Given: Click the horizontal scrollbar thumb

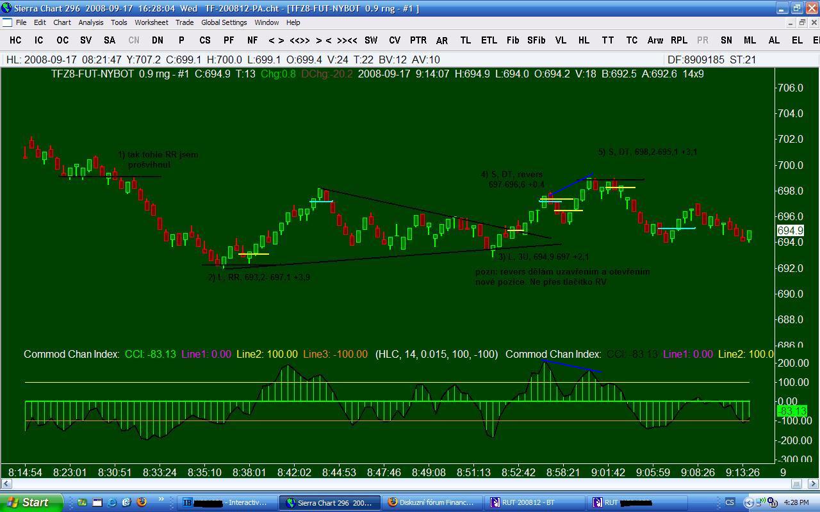Looking at the screenshot, I should (797, 484).
